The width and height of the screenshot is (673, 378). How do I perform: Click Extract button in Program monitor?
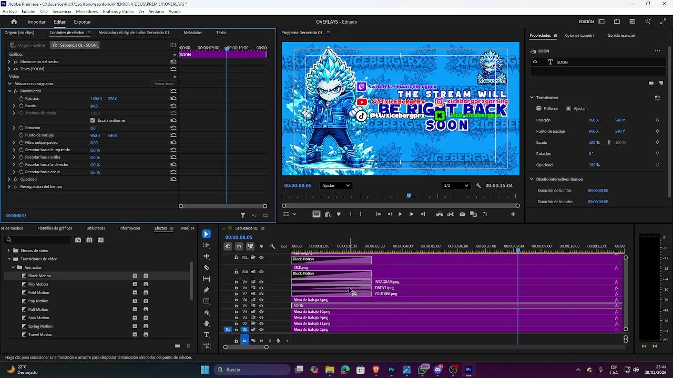pos(451,214)
